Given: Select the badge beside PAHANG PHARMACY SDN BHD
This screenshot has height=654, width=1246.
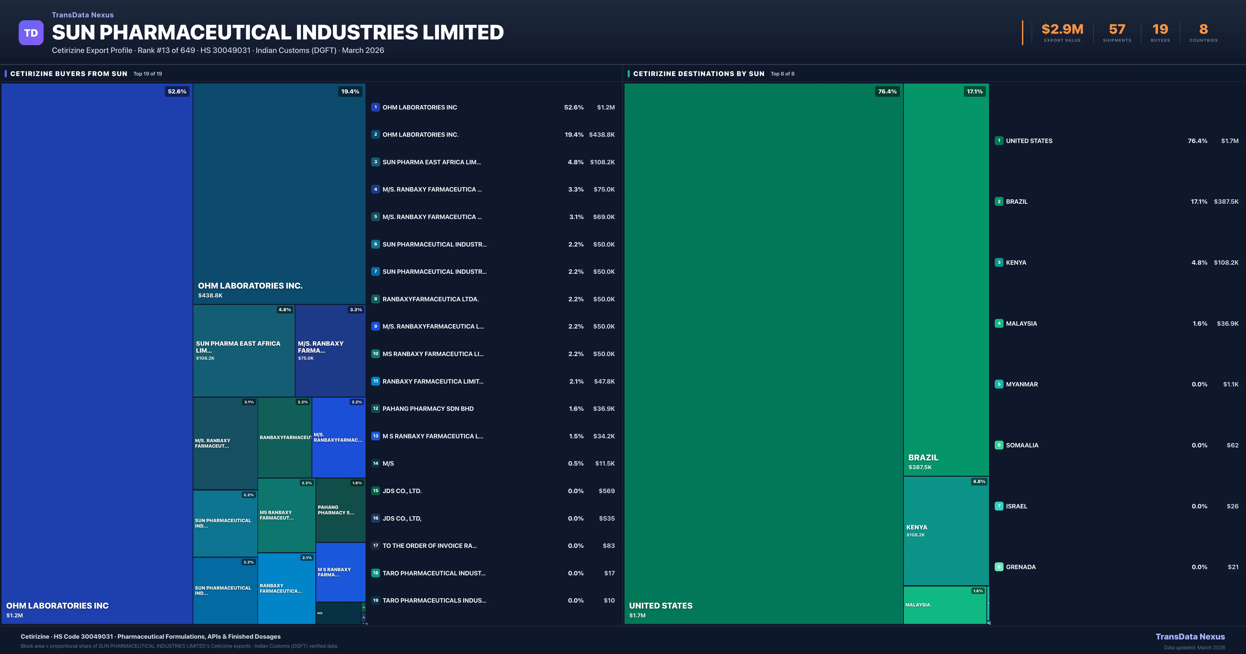Looking at the screenshot, I should click(376, 409).
